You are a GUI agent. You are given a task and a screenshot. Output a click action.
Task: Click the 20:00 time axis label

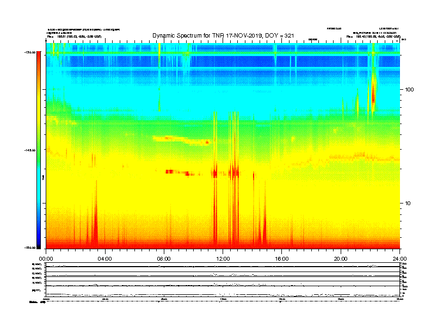pyautogui.click(x=341, y=259)
